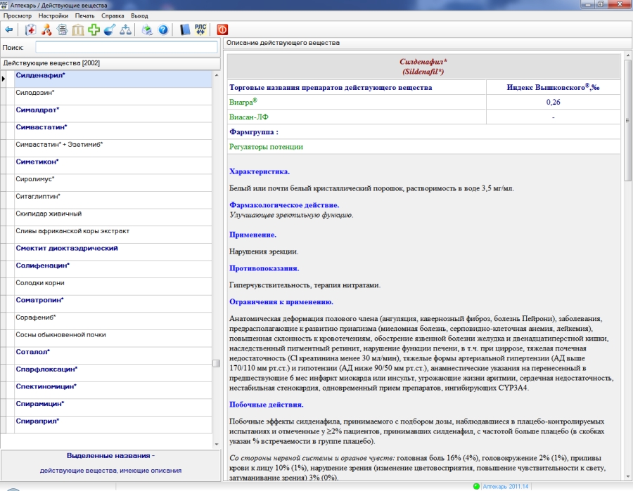This screenshot has height=491, width=633.
Task: Click the balance scales icon
Action: (x=126, y=30)
